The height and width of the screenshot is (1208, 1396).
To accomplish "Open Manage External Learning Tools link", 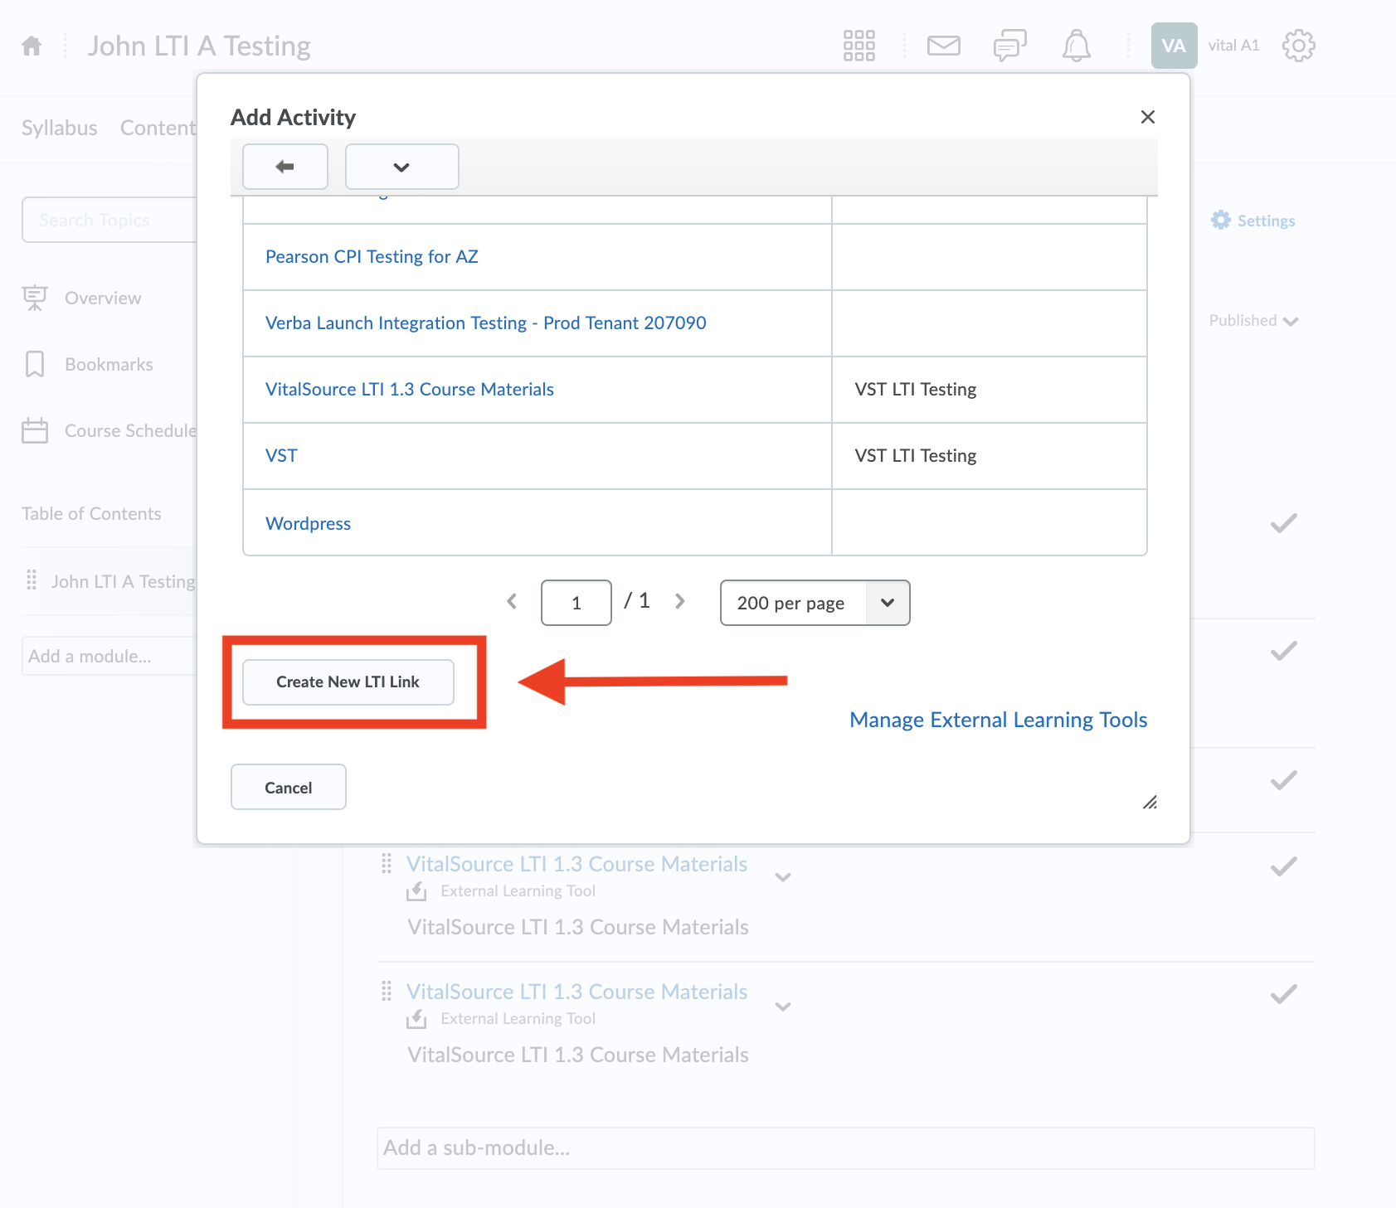I will point(998,720).
